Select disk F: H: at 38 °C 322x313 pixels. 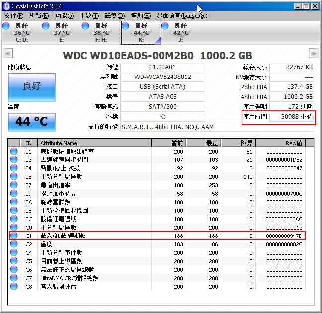coord(100,33)
